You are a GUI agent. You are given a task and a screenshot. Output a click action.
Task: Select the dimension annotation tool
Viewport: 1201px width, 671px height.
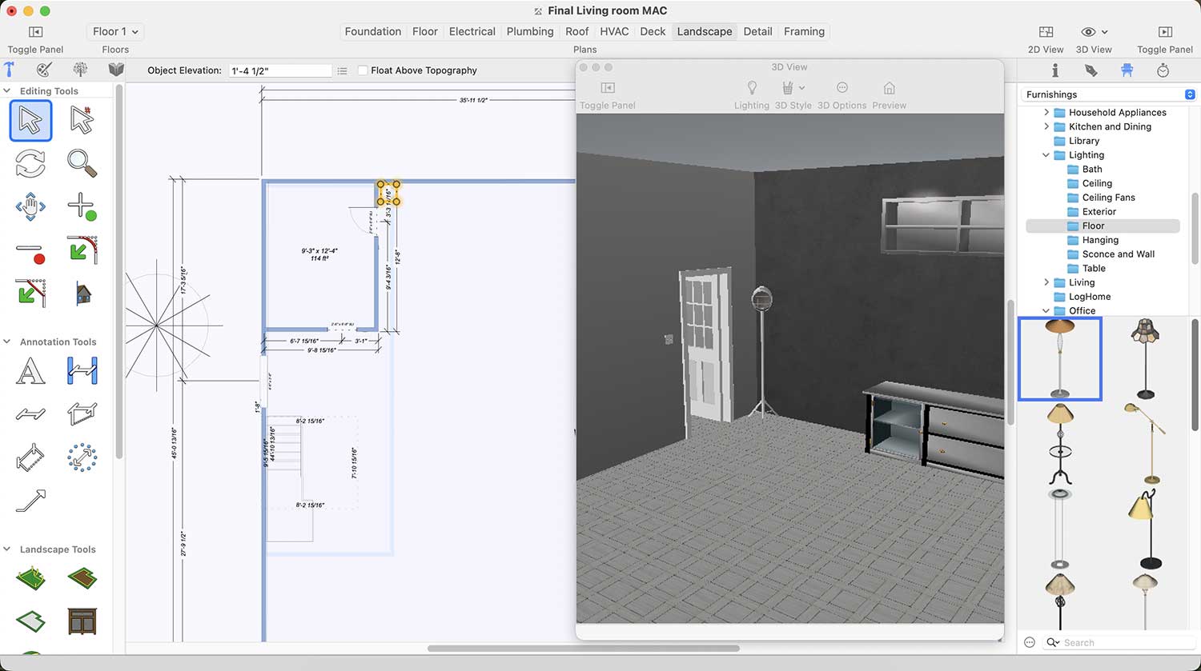[x=82, y=371]
